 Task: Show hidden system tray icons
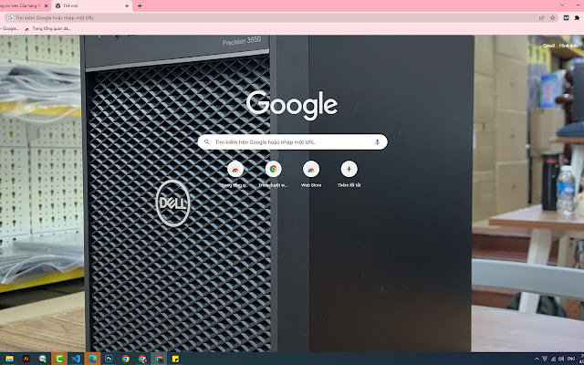pyautogui.click(x=537, y=359)
